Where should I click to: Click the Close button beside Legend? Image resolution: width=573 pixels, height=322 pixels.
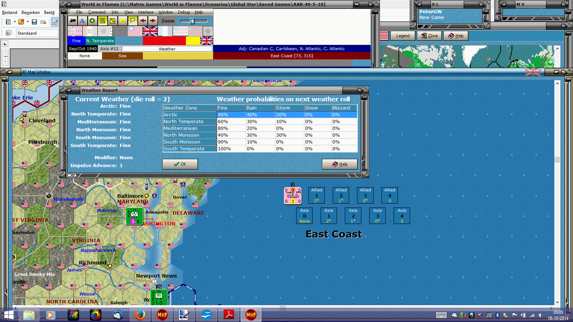point(429,36)
